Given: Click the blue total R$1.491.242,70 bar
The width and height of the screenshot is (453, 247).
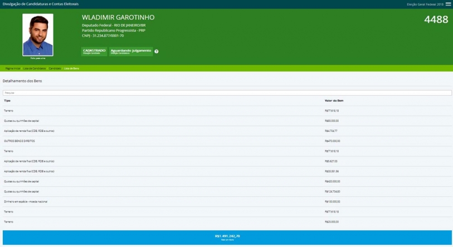Looking at the screenshot, I should [227, 237].
